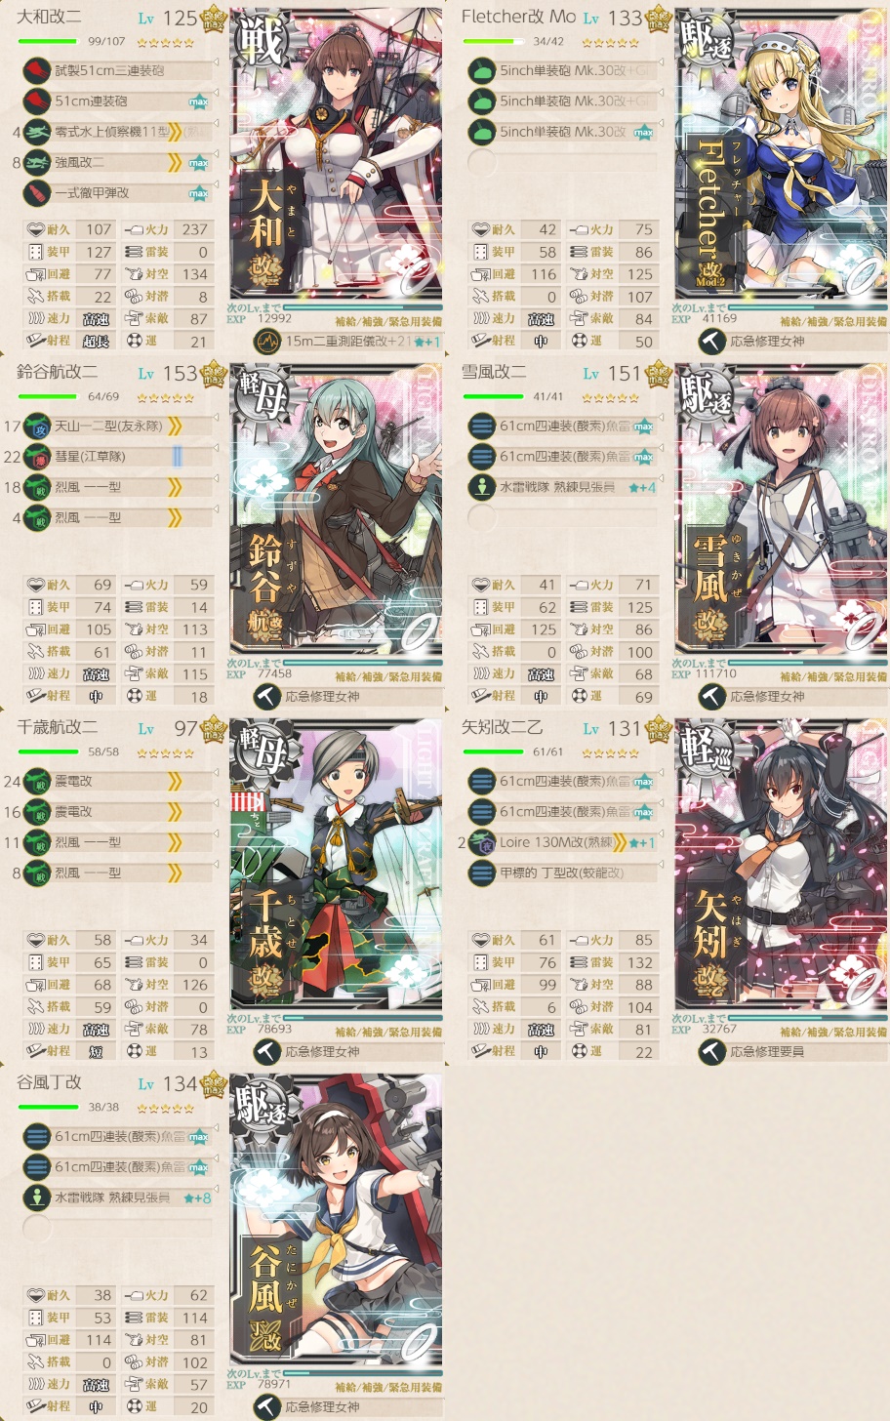Image resolution: width=890 pixels, height=1421 pixels.
Task: Click the 千歳航改二 ship name label
Action: (58, 727)
